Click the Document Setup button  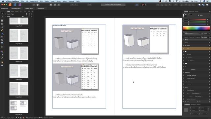(x=16, y=9)
